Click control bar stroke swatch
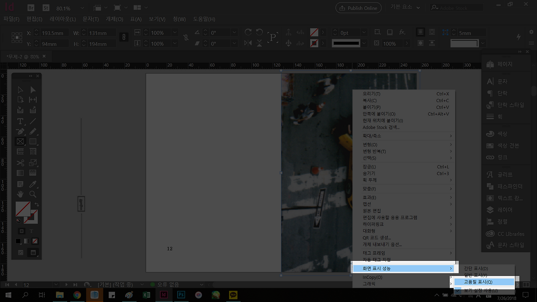The height and width of the screenshot is (302, 537). [314, 43]
